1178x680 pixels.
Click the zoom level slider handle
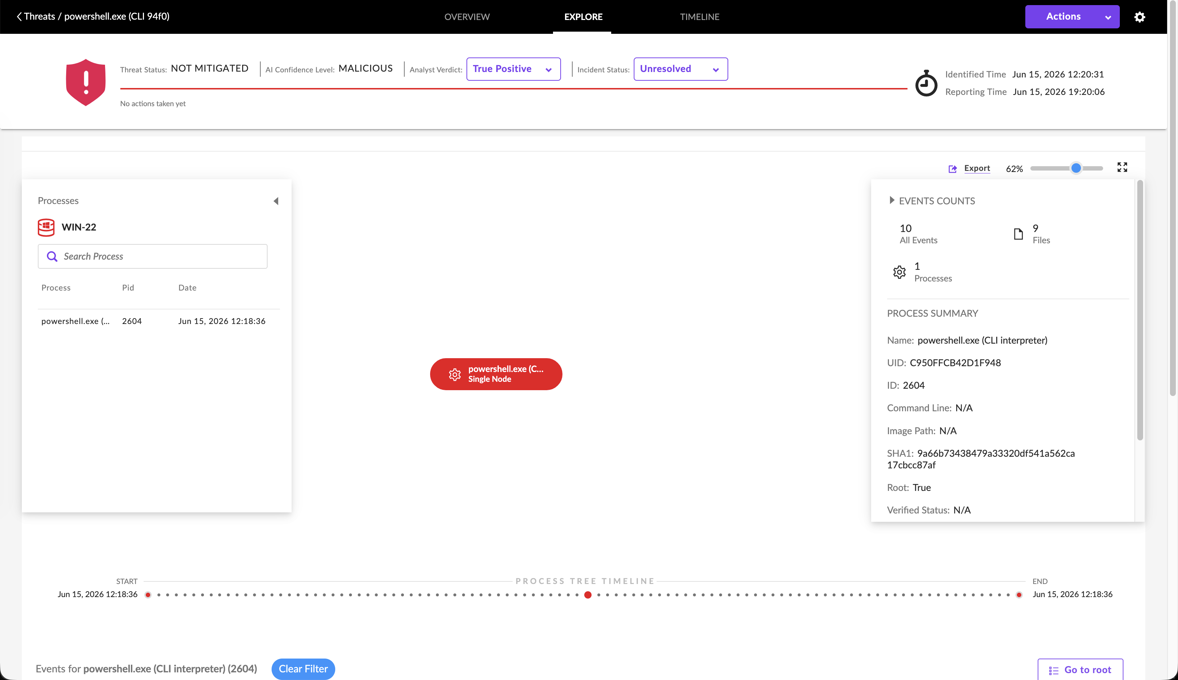click(1076, 168)
